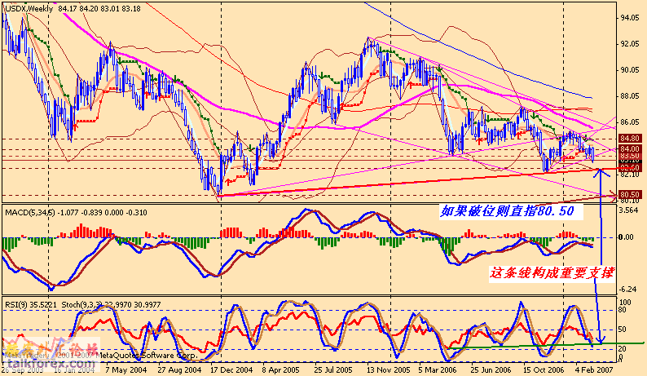Click the 86.05 price axis label
Screen dimensions: 647x376
pos(630,122)
